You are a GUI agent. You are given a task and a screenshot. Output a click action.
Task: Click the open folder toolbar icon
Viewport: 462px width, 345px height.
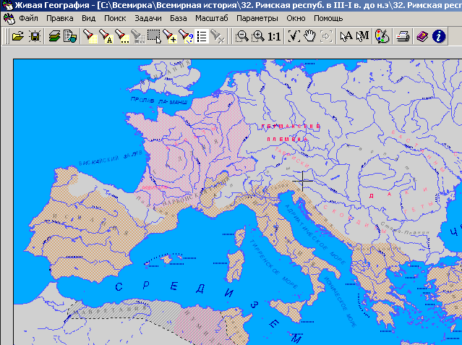click(x=18, y=35)
